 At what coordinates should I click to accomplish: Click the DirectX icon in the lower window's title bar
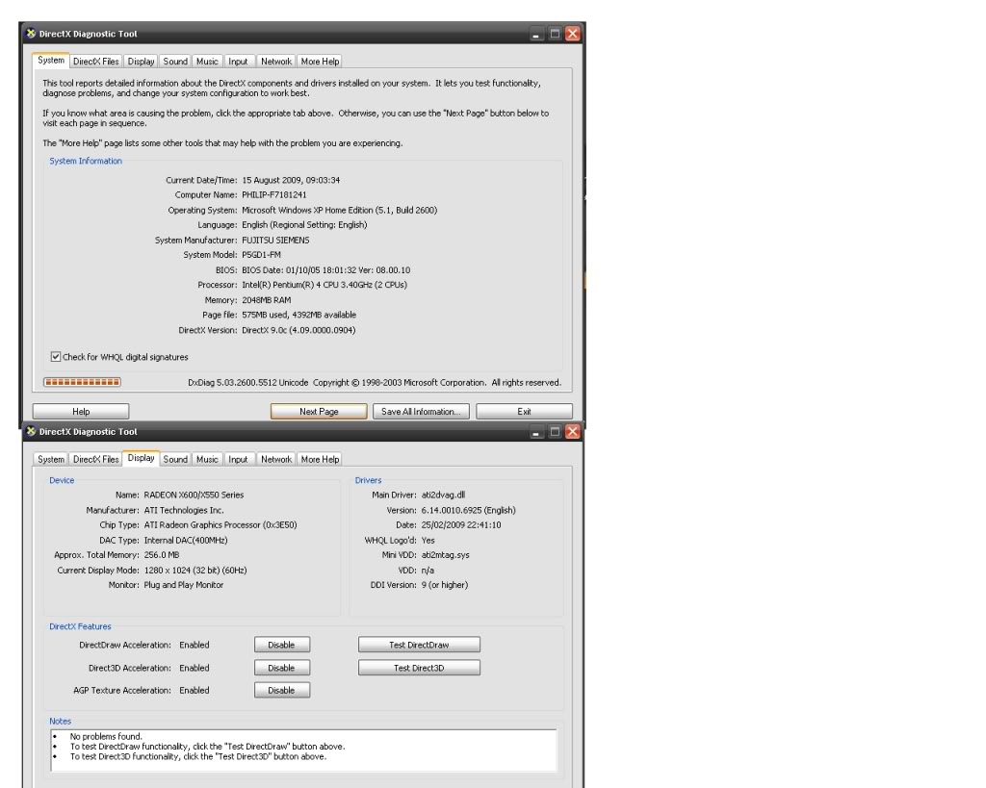click(x=31, y=431)
